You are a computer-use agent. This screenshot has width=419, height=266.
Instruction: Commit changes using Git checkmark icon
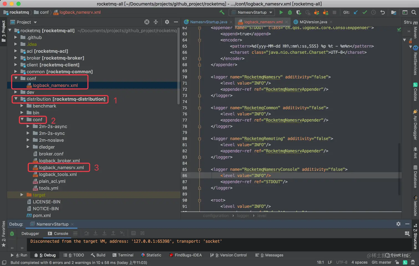[x=365, y=12]
